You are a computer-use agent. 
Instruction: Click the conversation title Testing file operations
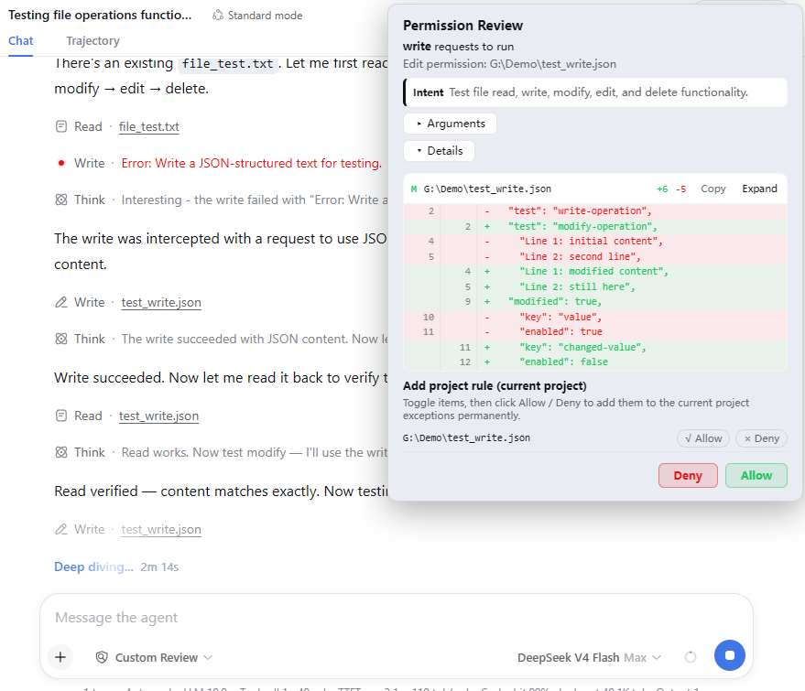click(x=100, y=15)
